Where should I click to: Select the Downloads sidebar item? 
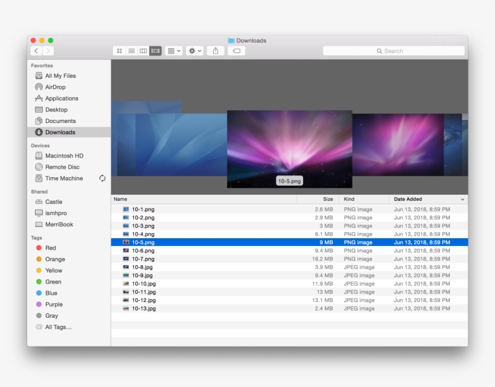59,132
